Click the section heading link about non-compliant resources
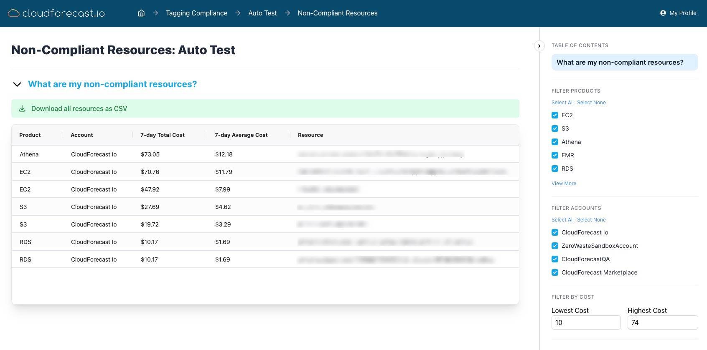The image size is (707, 350). click(112, 84)
